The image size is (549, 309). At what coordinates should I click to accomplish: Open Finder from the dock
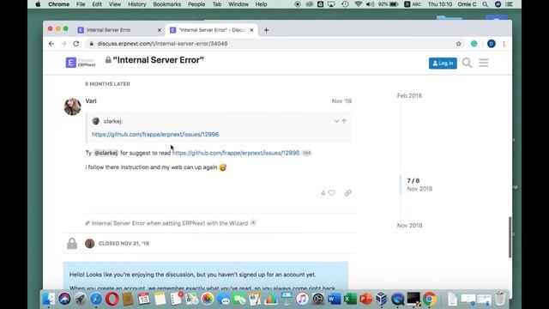[48, 299]
